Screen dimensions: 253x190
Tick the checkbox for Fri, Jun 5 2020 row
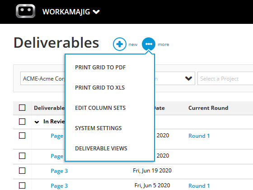click(22, 185)
